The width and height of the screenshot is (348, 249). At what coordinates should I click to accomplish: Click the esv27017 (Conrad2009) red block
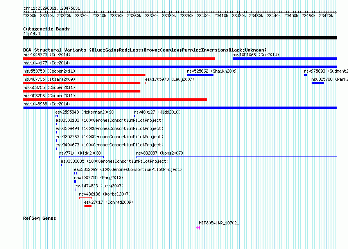(88, 206)
